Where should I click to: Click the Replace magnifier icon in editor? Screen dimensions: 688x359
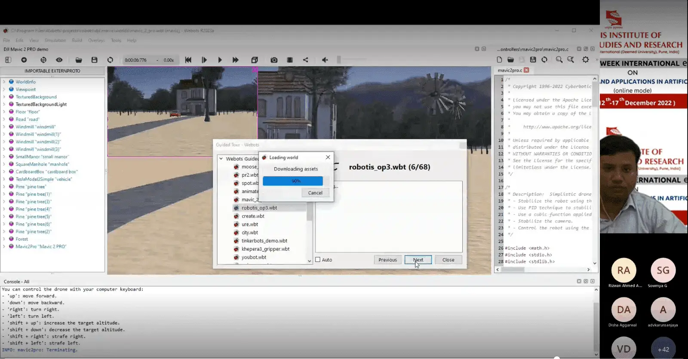571,60
